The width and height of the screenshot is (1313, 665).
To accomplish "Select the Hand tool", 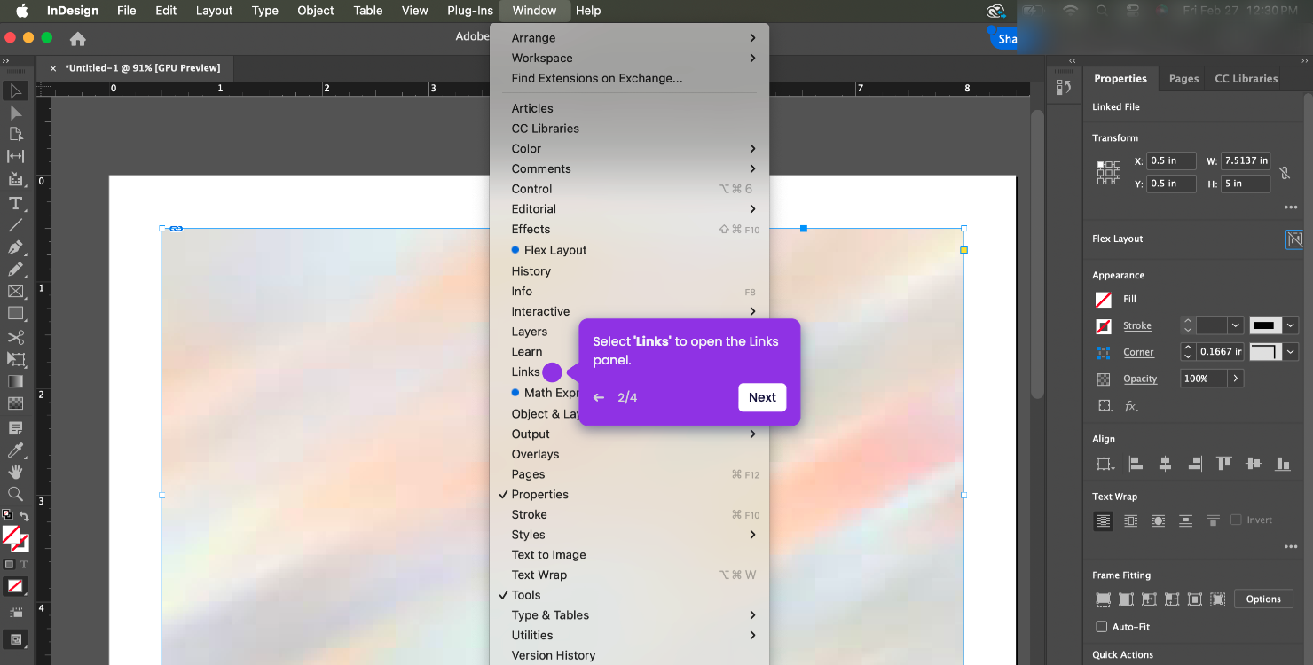I will 15,472.
